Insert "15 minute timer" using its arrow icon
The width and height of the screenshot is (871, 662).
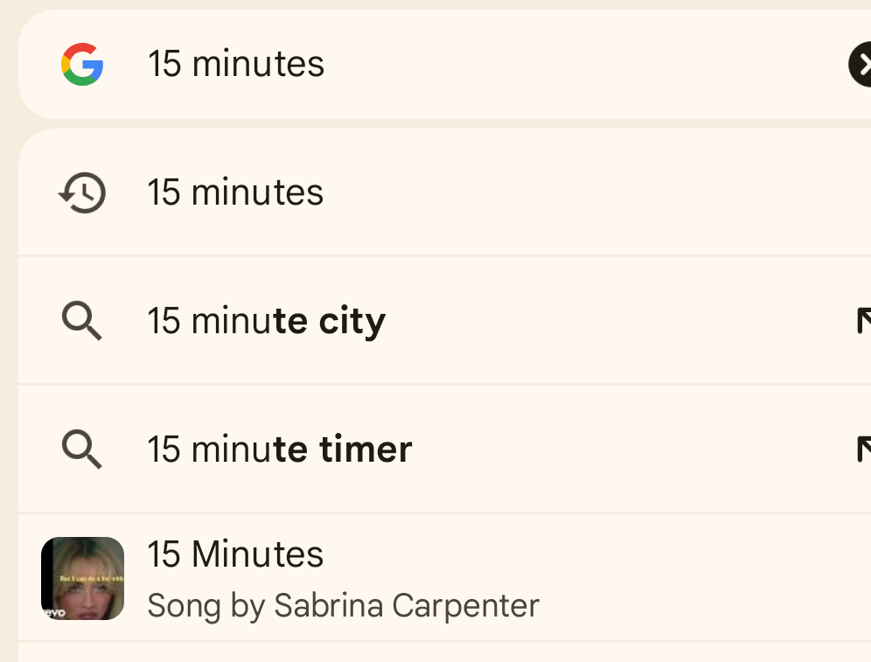(x=864, y=449)
